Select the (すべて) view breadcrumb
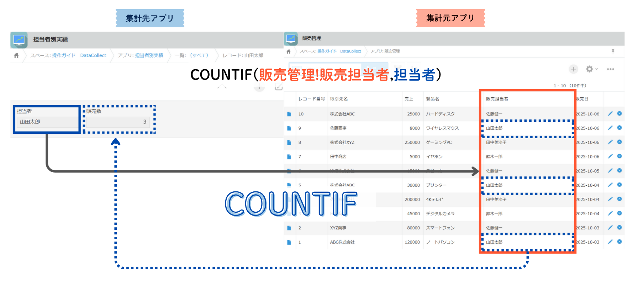The image size is (633, 283). point(199,55)
